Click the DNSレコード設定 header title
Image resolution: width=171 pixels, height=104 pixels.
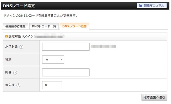[19, 6]
